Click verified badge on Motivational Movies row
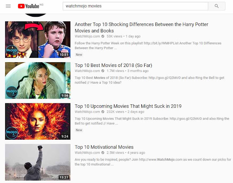 pos(103,152)
